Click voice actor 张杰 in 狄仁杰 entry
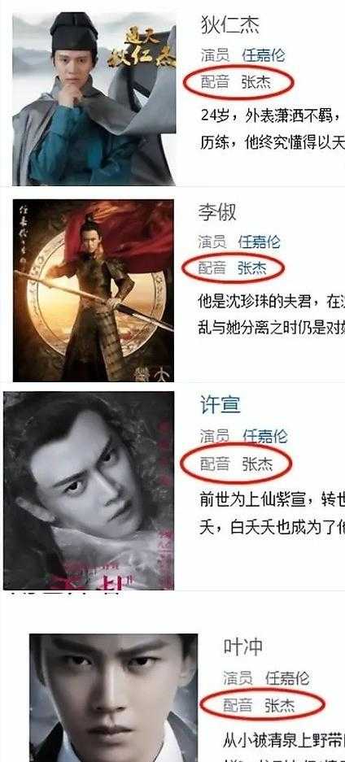Viewport: 345px width, 762px height. click(256, 81)
